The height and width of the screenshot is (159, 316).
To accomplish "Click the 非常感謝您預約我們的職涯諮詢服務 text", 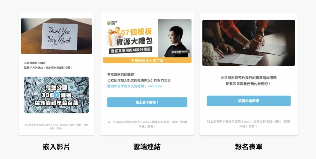I will [248, 78].
